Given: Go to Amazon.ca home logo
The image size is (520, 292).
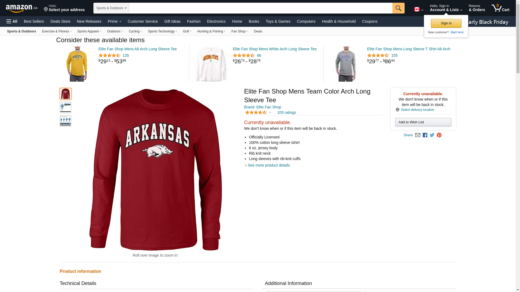Looking at the screenshot, I should (x=22, y=8).
